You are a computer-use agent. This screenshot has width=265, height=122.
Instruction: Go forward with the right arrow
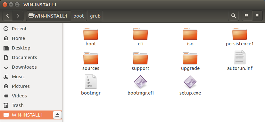click(x=18, y=16)
